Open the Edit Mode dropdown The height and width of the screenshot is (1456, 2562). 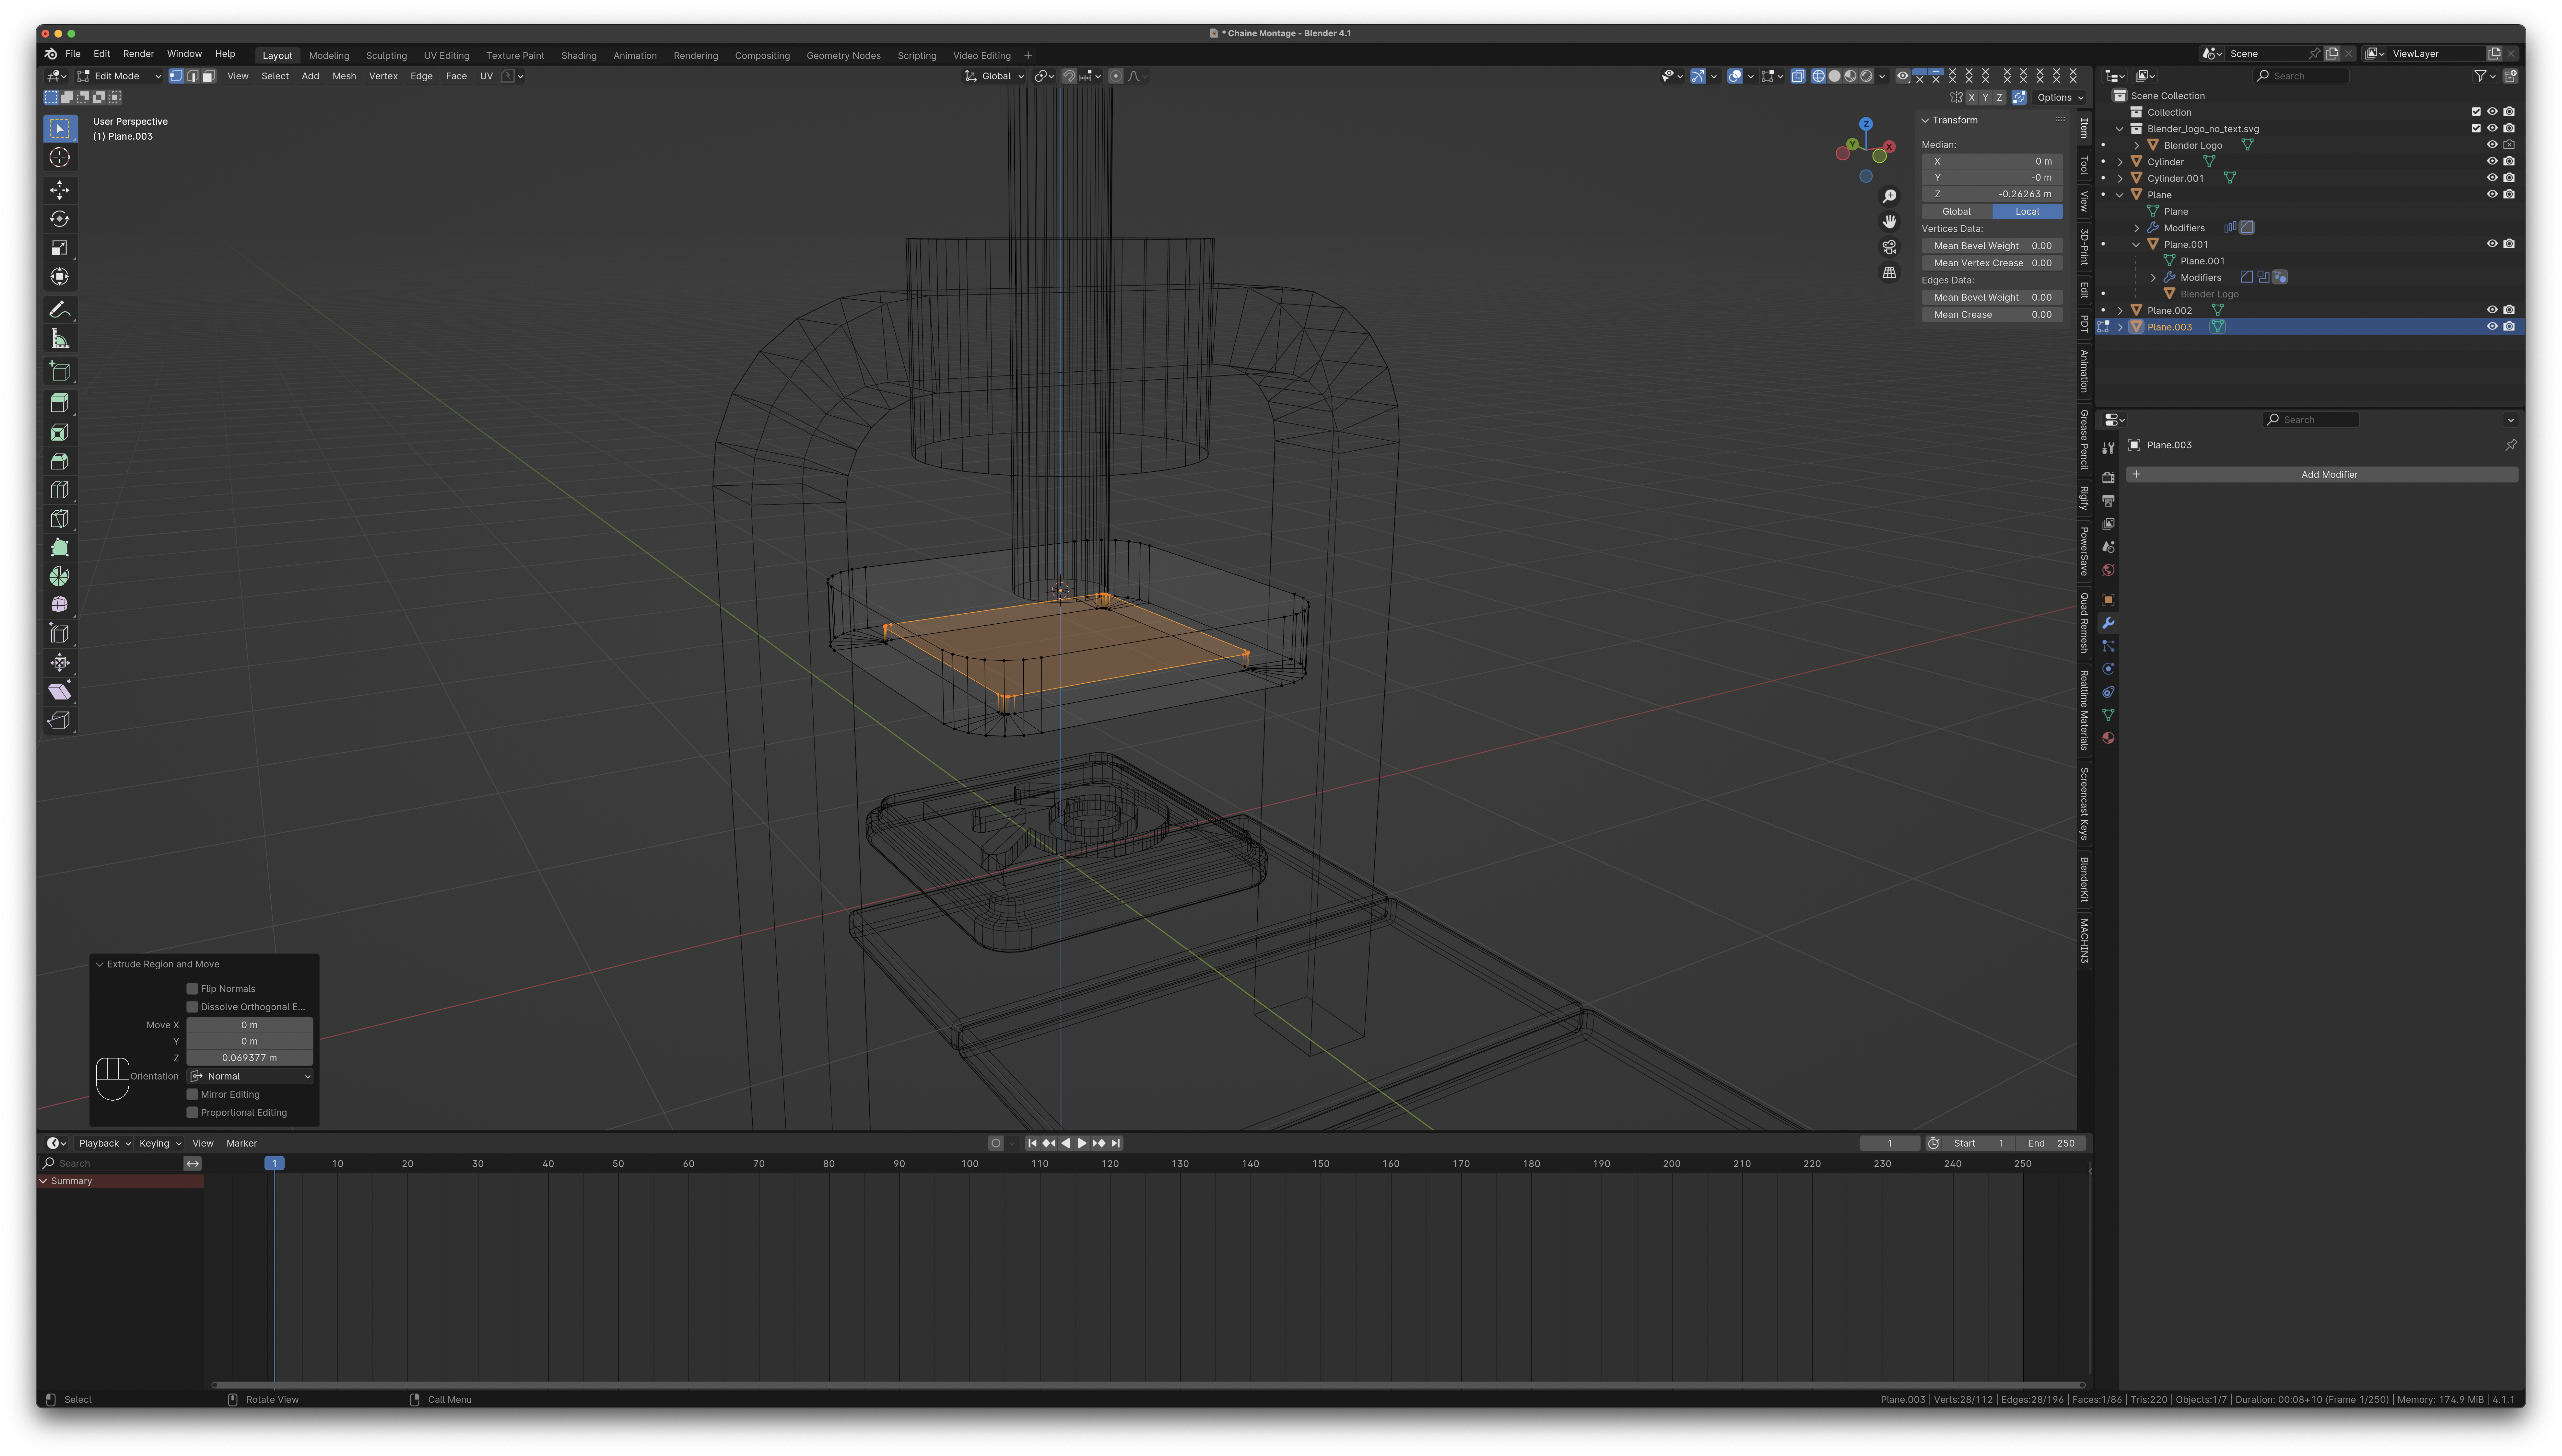(x=119, y=76)
